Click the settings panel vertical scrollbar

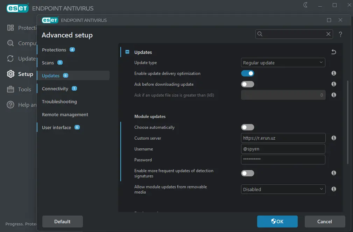(348, 122)
